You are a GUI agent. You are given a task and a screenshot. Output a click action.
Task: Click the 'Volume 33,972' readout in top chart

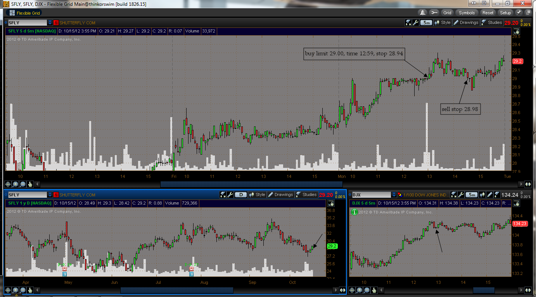pos(200,31)
